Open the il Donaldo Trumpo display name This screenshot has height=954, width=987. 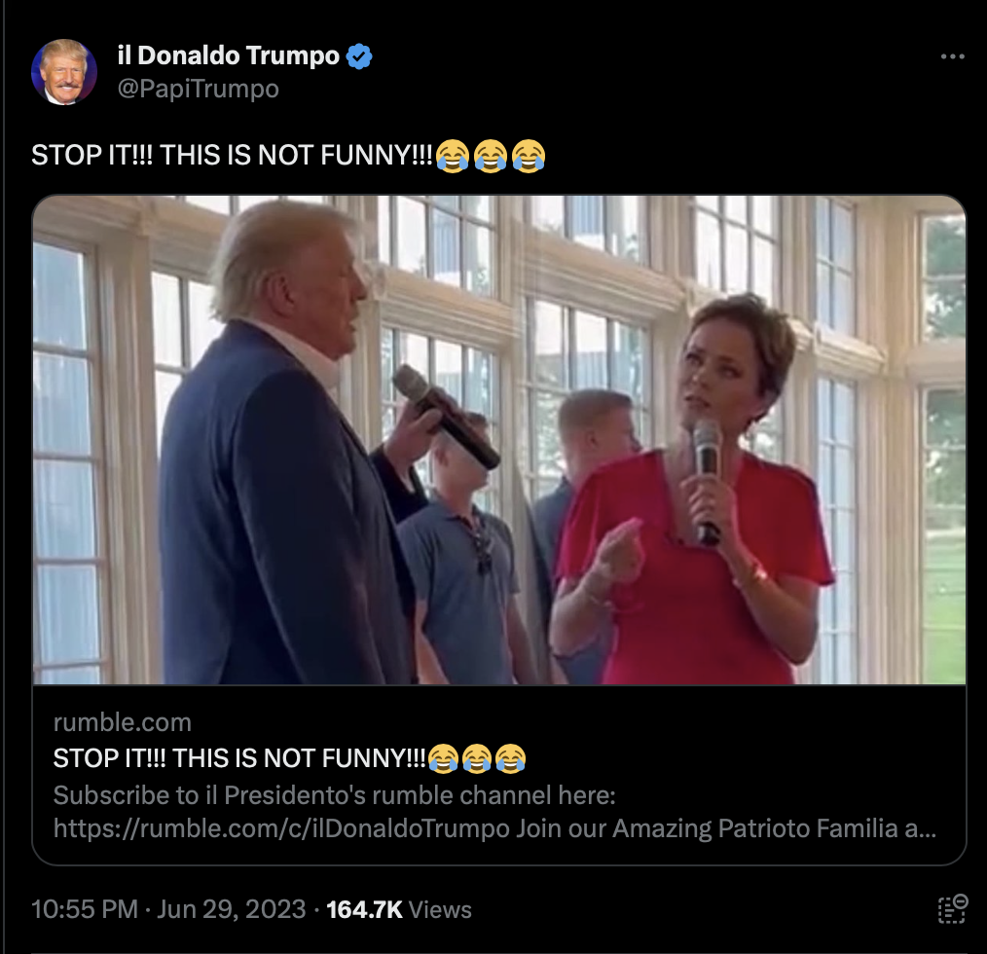(x=229, y=55)
